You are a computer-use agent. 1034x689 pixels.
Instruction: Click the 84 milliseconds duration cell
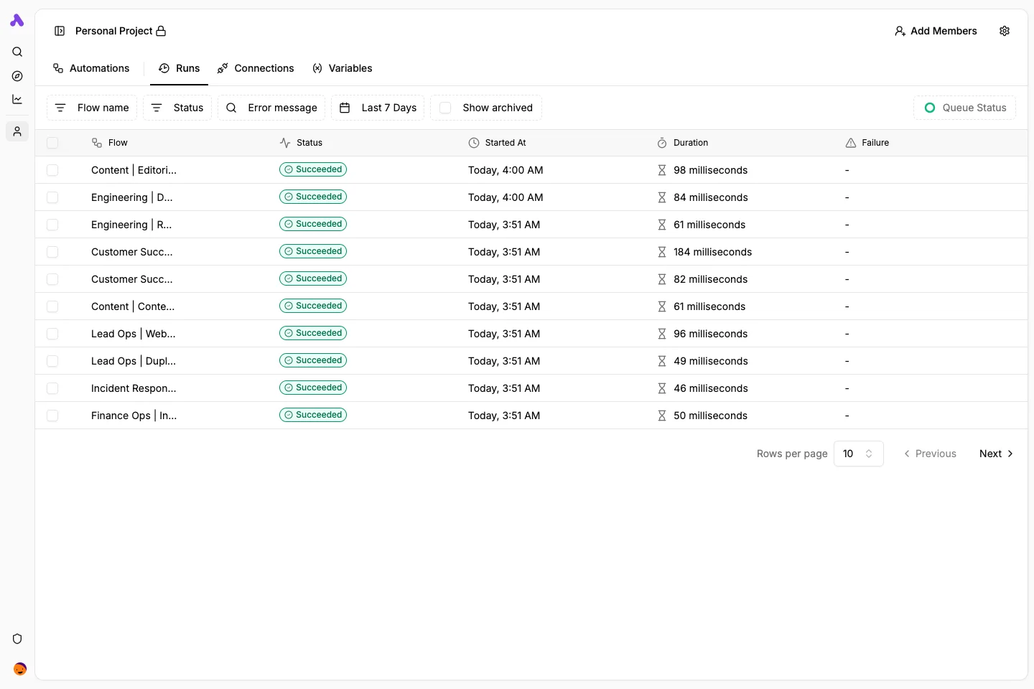pos(710,197)
